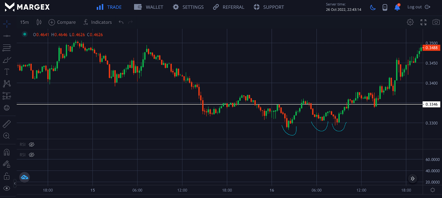442x198 pixels.
Task: Take a chart snapshot with camera icon
Action: 436,22
